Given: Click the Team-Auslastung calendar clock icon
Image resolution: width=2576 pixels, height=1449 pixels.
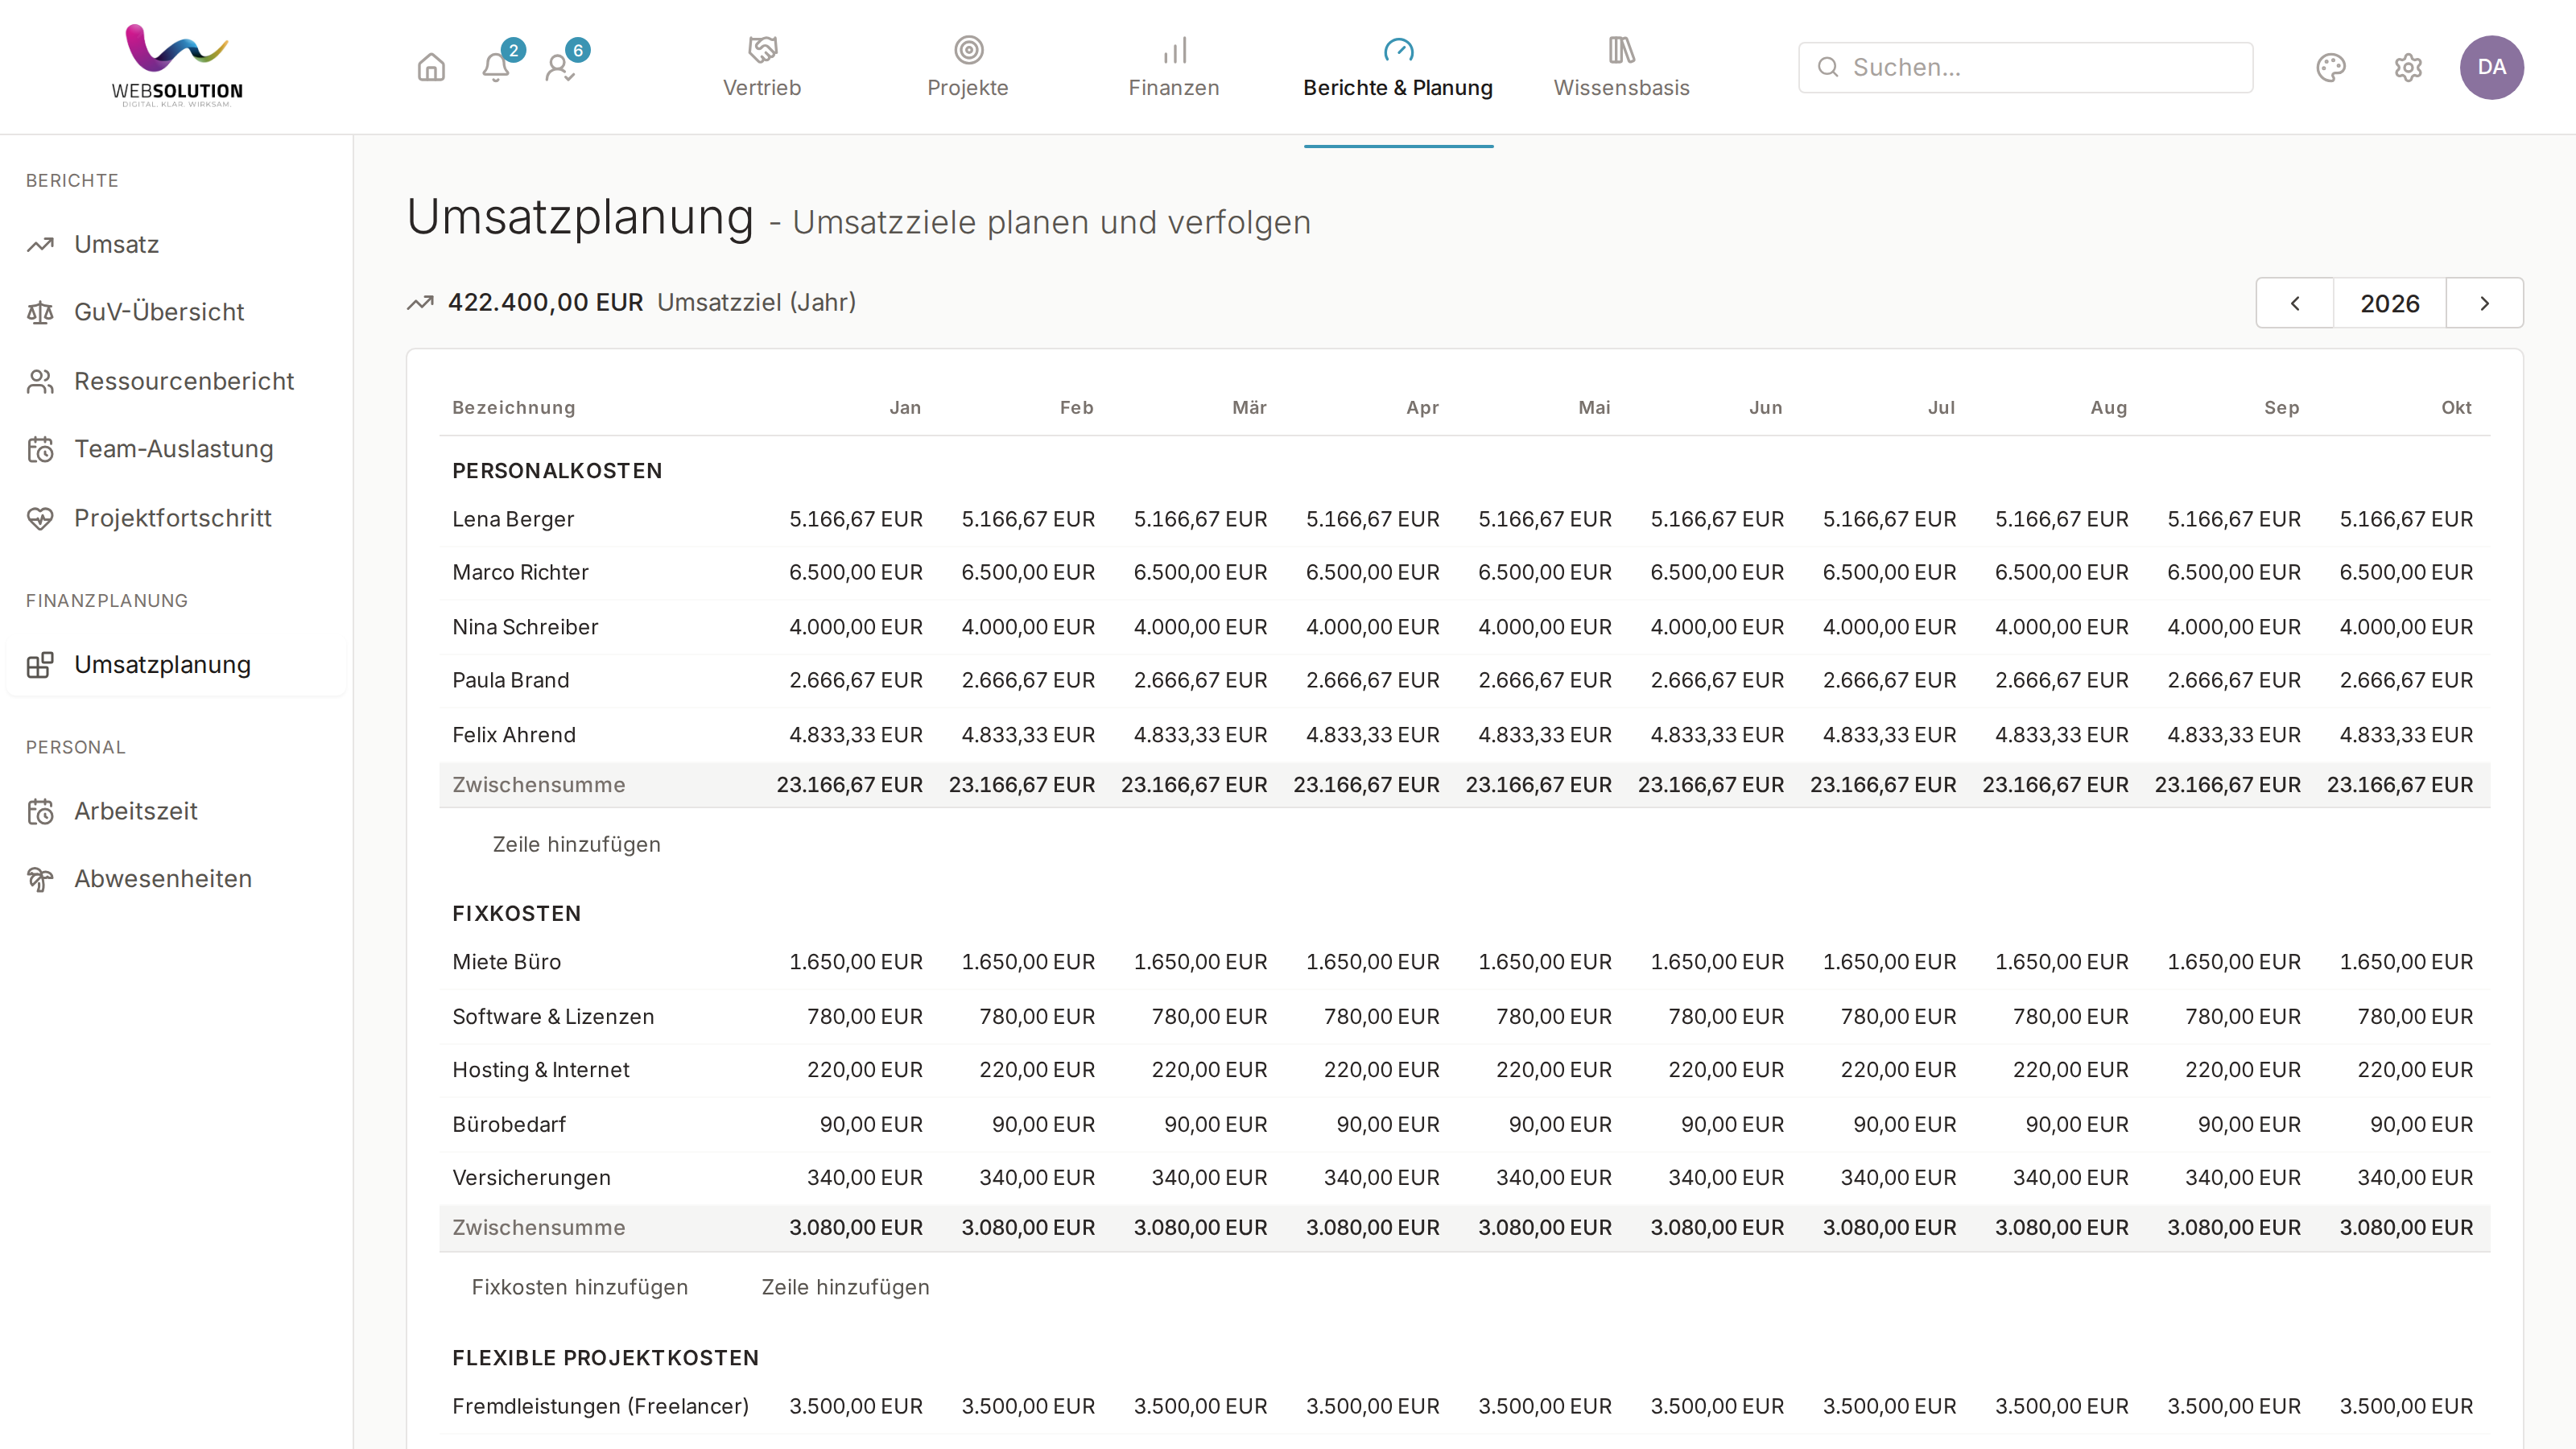Looking at the screenshot, I should [40, 449].
